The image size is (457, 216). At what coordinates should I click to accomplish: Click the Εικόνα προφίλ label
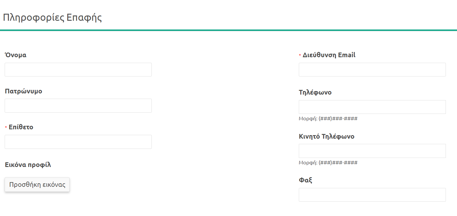(x=28, y=165)
